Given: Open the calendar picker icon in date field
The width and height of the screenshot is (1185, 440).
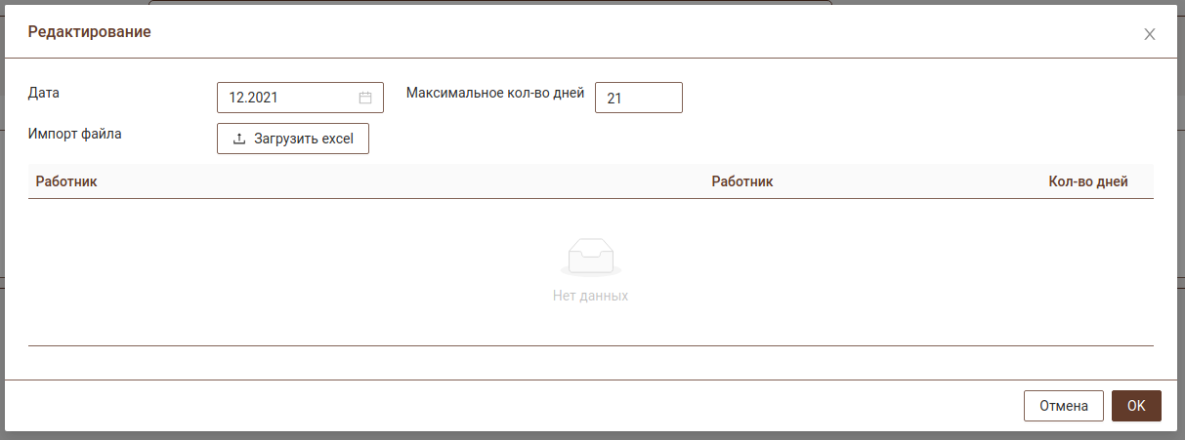Looking at the screenshot, I should [365, 98].
